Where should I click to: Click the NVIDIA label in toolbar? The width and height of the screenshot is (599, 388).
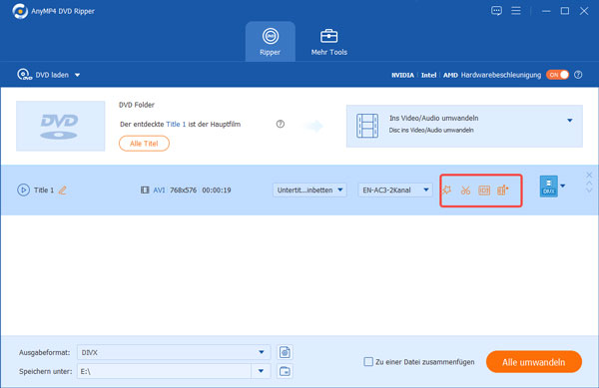pos(402,75)
